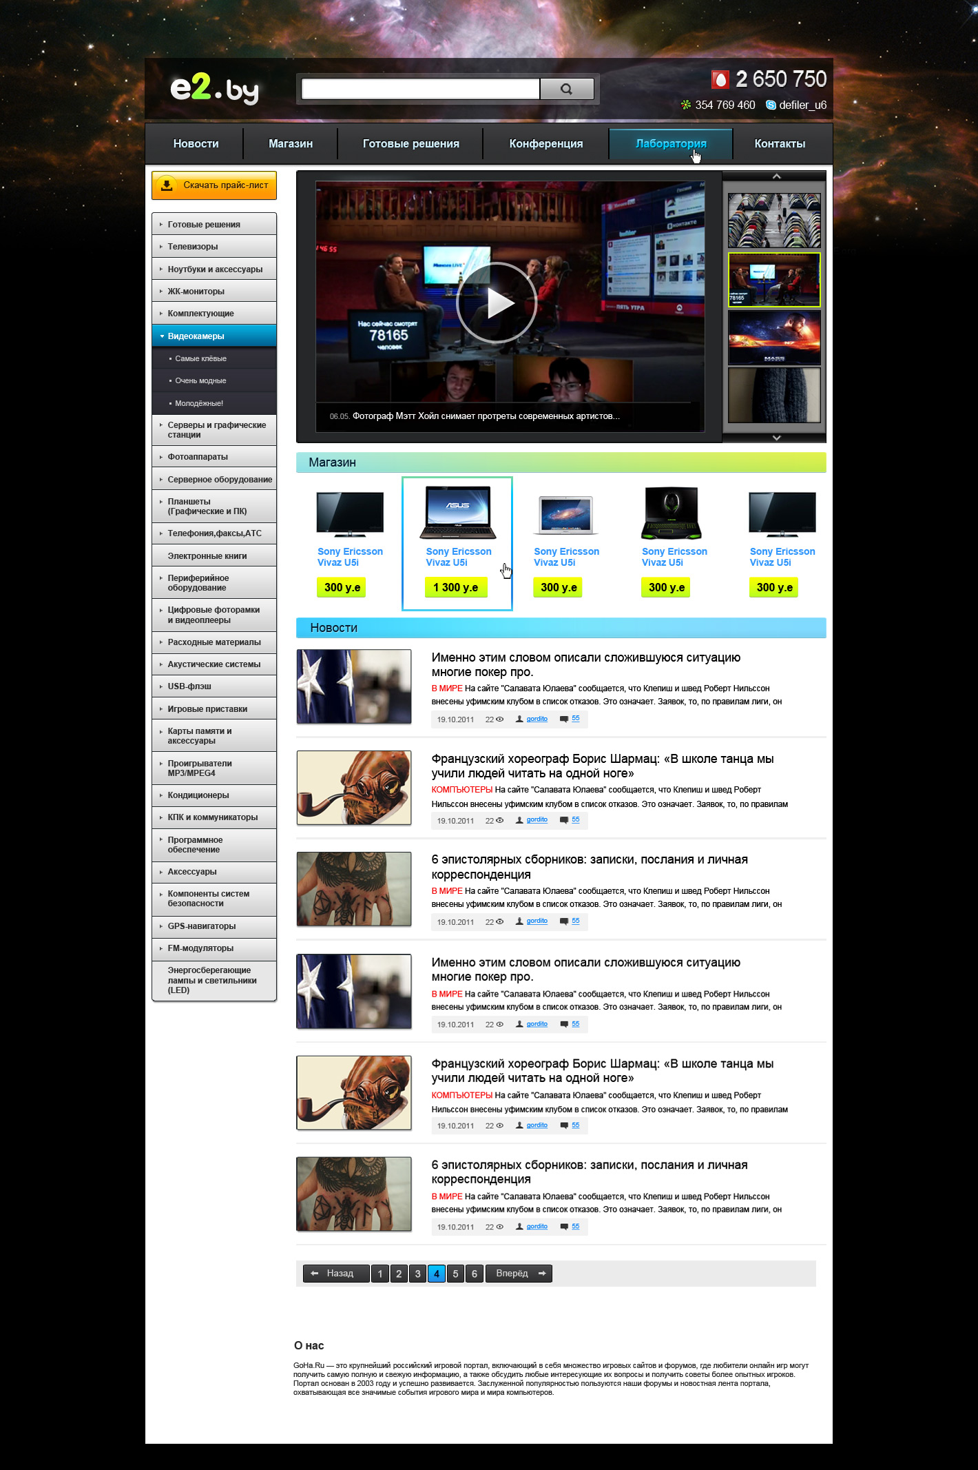Select the Молодёжные! subcategory

coord(214,403)
